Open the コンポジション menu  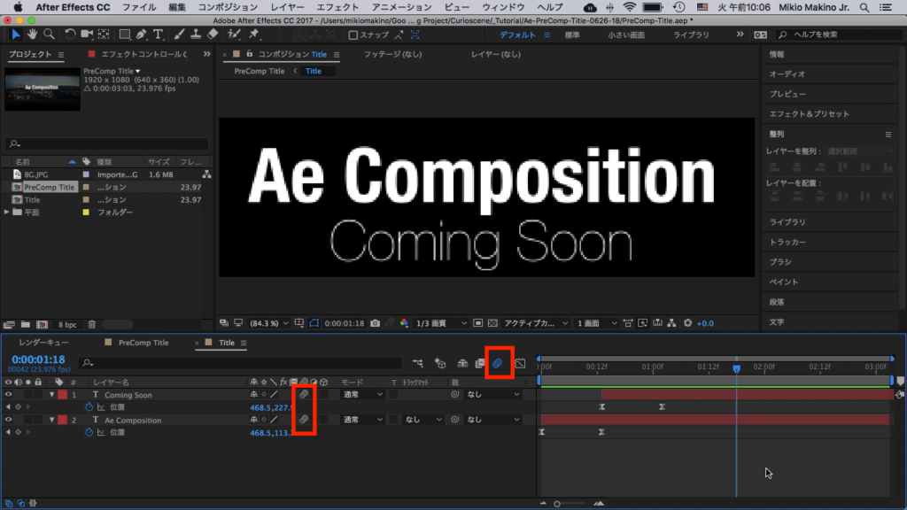[x=228, y=7]
